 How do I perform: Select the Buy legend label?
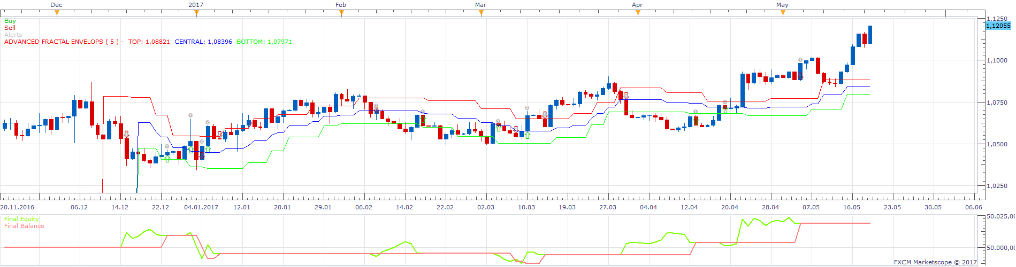[10, 21]
